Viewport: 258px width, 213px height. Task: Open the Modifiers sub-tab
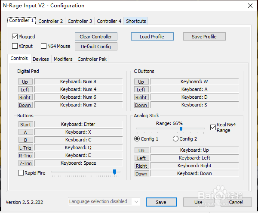click(x=63, y=59)
